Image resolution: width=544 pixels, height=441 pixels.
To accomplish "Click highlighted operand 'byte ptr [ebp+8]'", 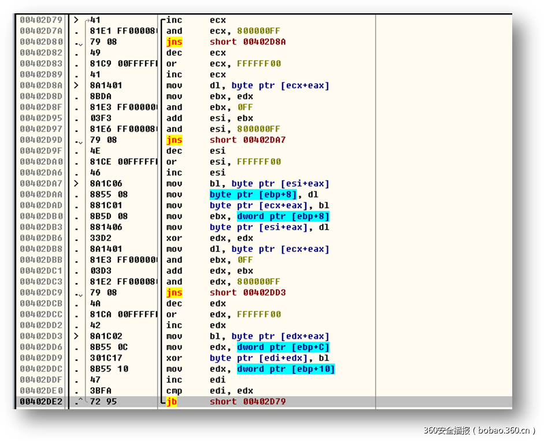I will (x=253, y=195).
